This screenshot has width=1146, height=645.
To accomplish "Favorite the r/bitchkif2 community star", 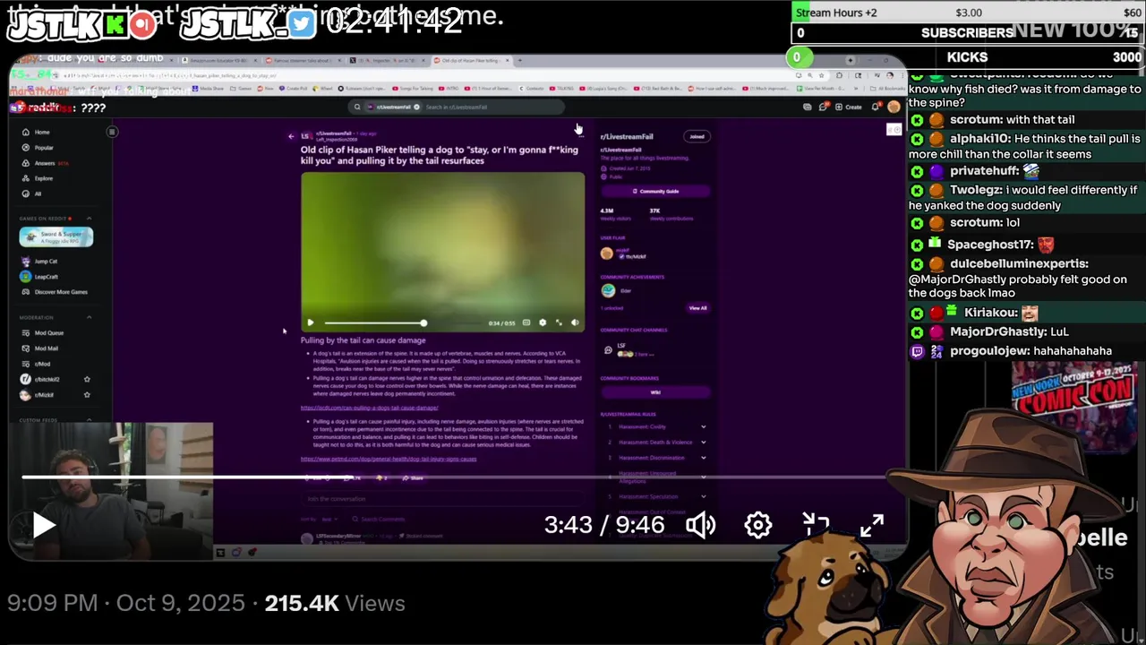I will pos(87,379).
